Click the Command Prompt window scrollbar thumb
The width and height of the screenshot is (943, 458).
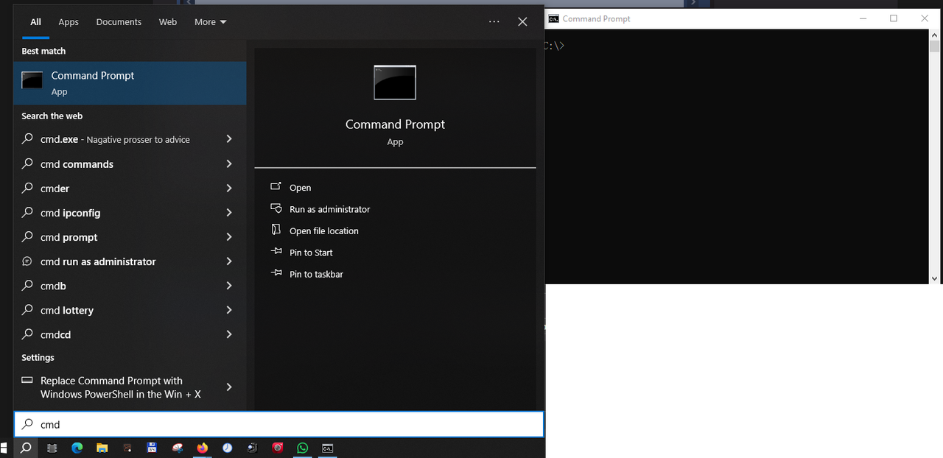[x=934, y=46]
